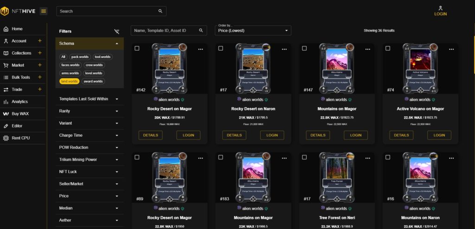
Task: Expand the Seller/Market filter
Action: pyautogui.click(x=90, y=184)
